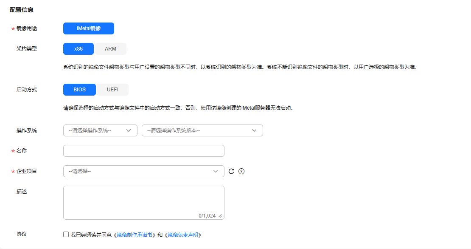
Task: Open the 请选择操作系统 dropdown
Action: click(100, 130)
